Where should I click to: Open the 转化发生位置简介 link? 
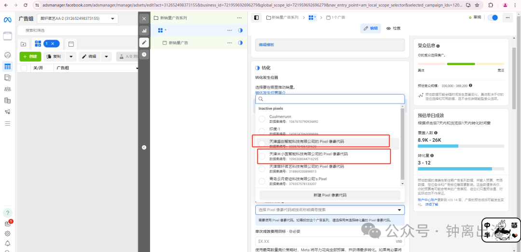[271, 93]
